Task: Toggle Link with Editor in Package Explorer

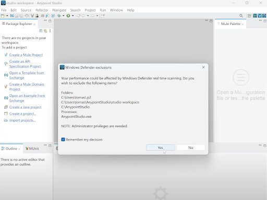Action: (x=45, y=31)
